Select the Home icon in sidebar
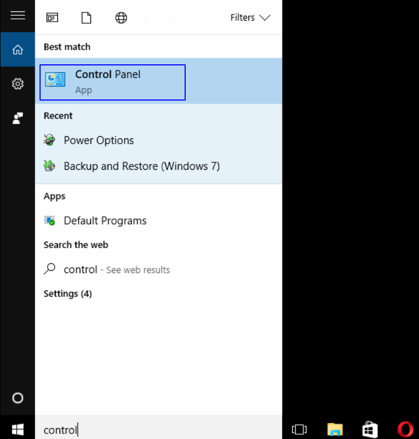This screenshot has width=419, height=439. pyautogui.click(x=18, y=50)
